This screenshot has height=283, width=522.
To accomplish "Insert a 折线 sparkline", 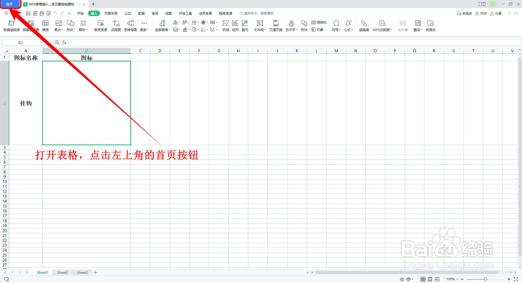I will pyautogui.click(x=226, y=26).
